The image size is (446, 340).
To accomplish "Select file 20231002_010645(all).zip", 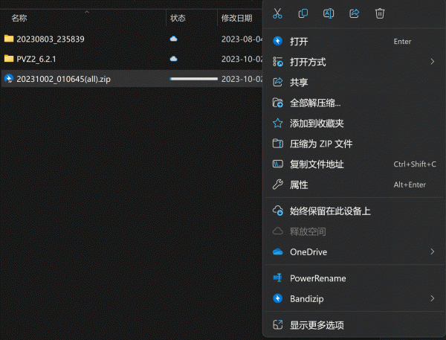I will (x=63, y=79).
